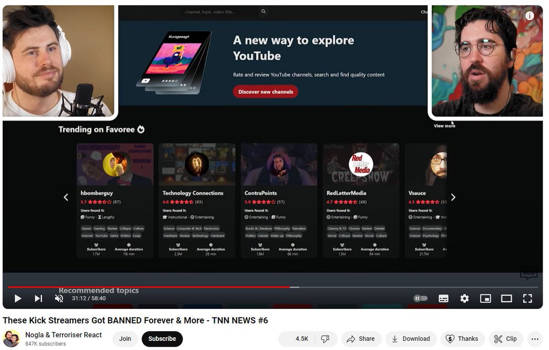This screenshot has height=350, width=549.
Task: Click the Narration tag on ContraPoints card
Action: click(299, 228)
